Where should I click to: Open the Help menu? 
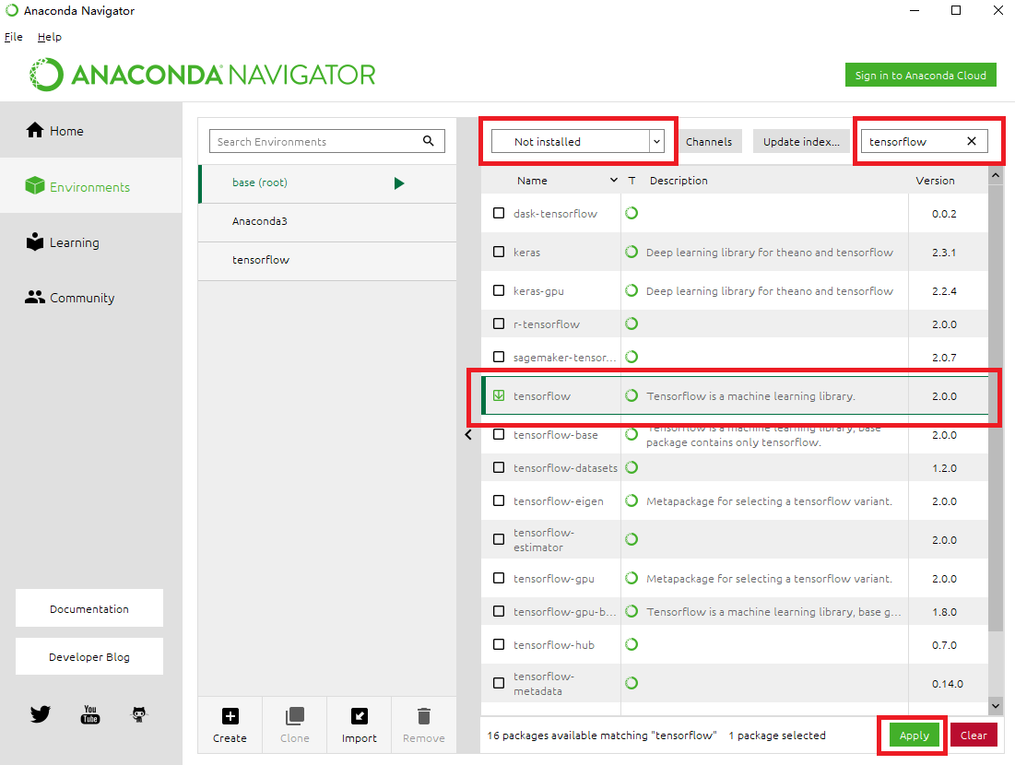click(49, 37)
